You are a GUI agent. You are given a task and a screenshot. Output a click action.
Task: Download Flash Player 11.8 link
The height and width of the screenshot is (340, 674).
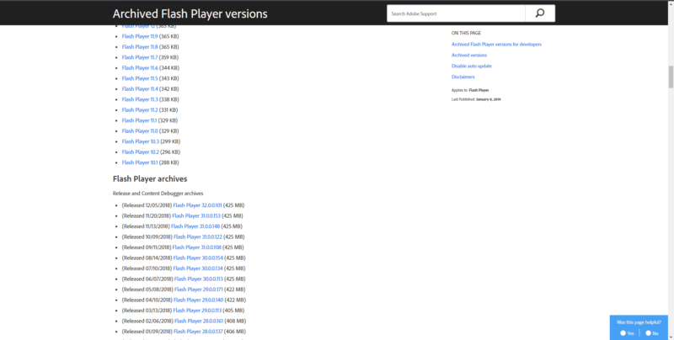[x=140, y=47]
